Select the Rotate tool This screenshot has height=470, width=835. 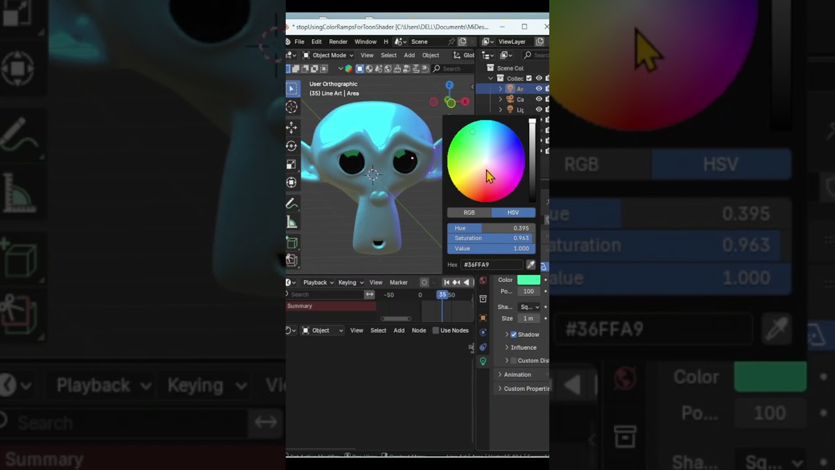[292, 146]
